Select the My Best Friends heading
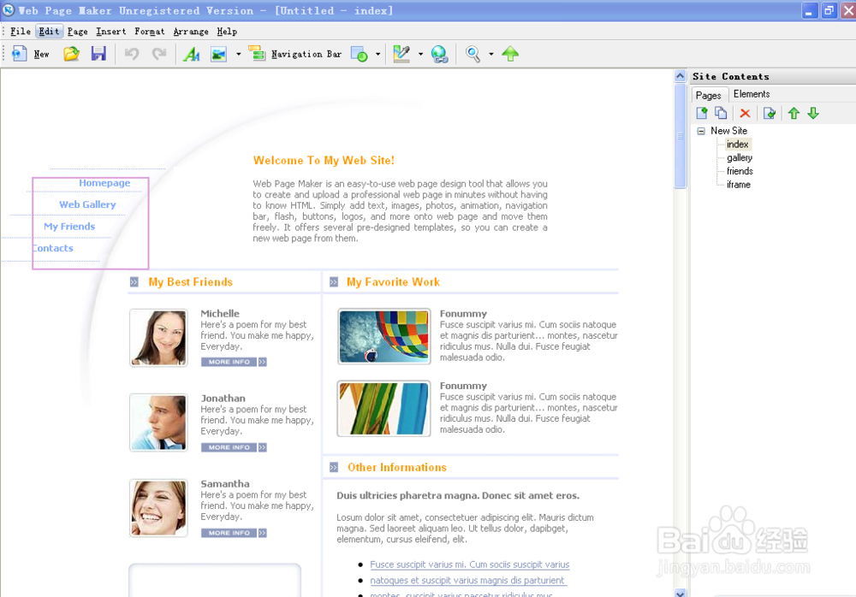 pos(191,282)
